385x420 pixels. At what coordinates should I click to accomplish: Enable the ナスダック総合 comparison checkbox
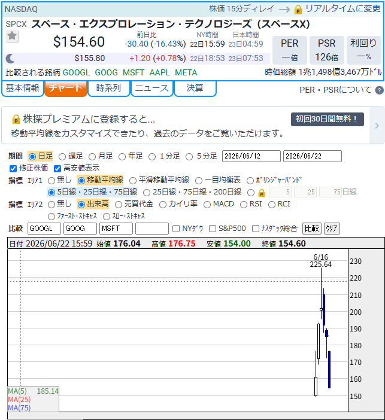[256, 229]
